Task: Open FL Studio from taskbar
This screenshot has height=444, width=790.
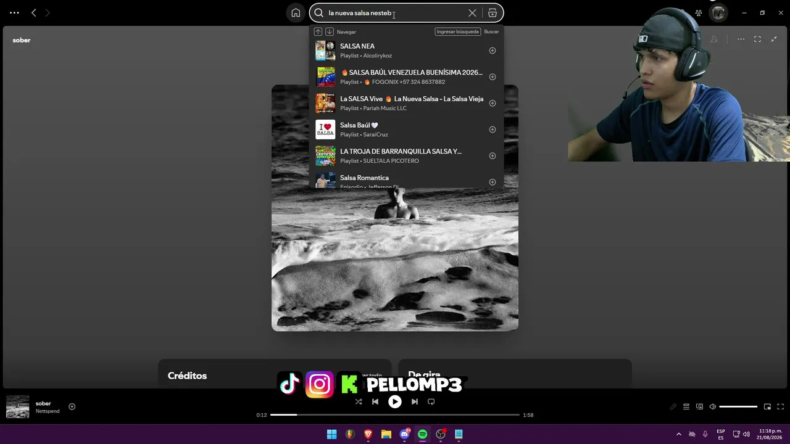Action: click(350, 434)
